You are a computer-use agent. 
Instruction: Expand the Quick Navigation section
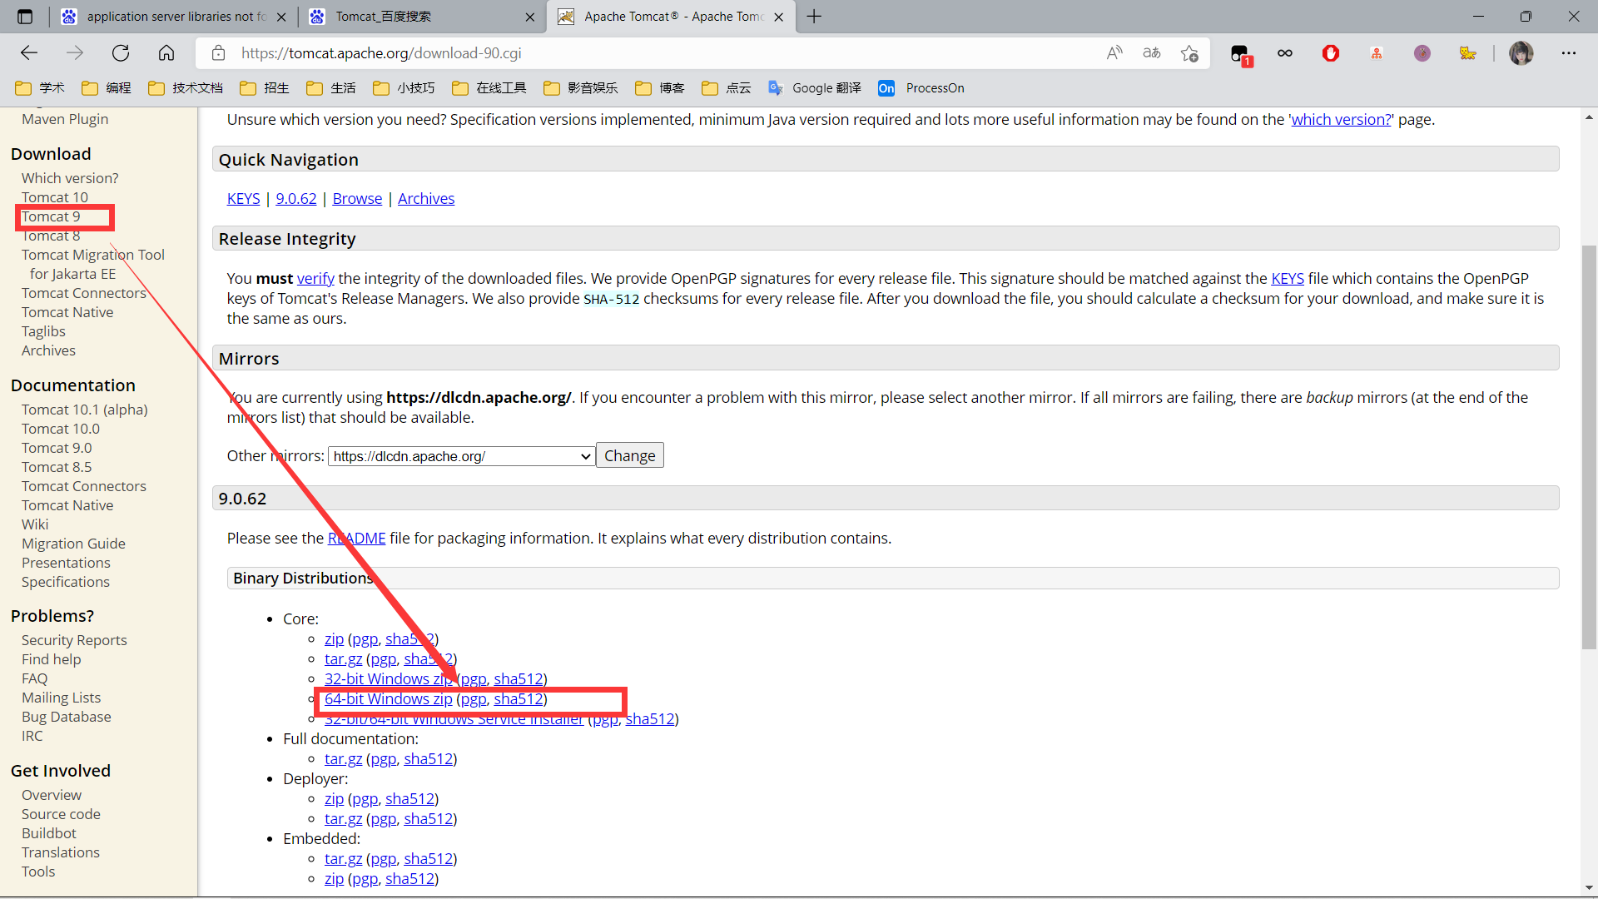tap(290, 159)
